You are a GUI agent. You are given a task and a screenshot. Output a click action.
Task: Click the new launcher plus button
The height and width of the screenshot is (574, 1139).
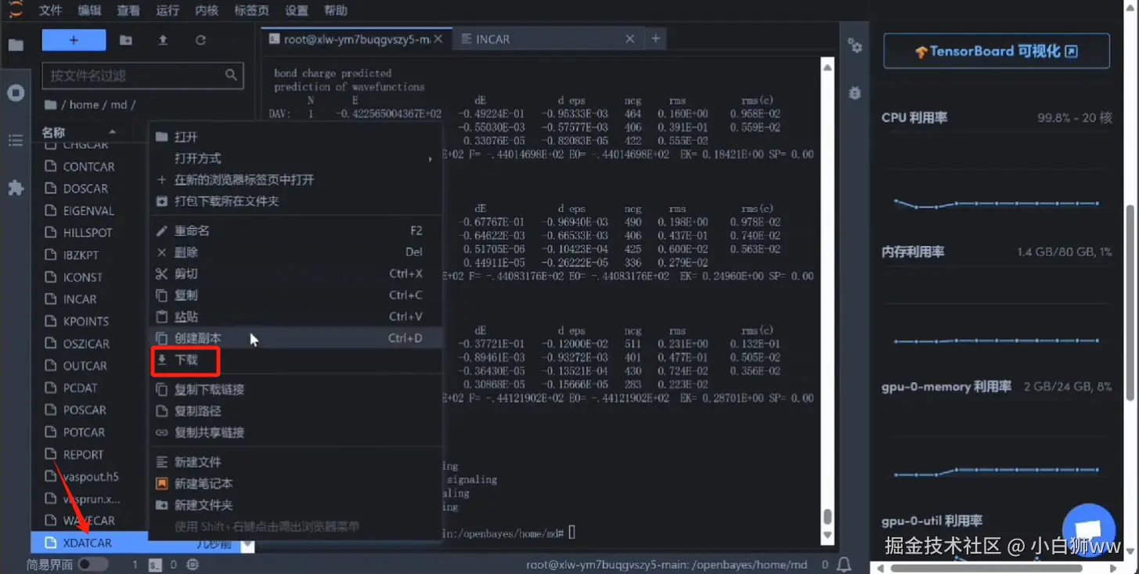coord(74,40)
